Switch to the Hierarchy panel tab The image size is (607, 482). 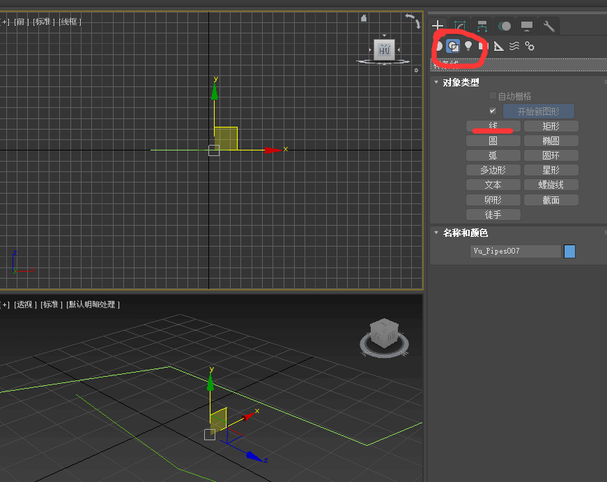point(482,26)
